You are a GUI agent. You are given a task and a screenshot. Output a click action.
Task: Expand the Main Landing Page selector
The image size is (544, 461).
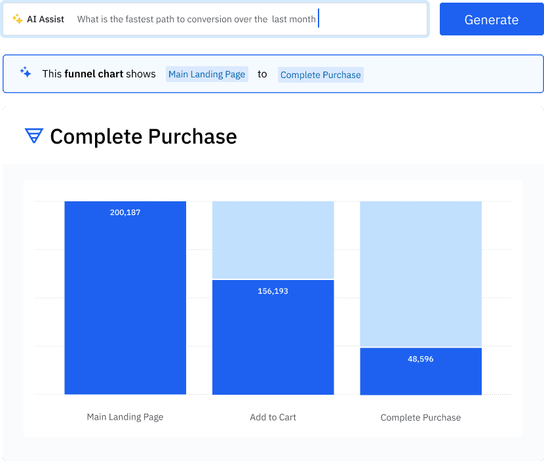pyautogui.click(x=206, y=74)
